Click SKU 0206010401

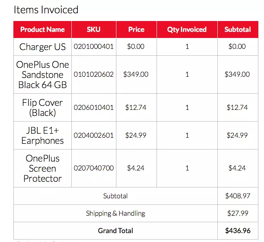pos(94,107)
